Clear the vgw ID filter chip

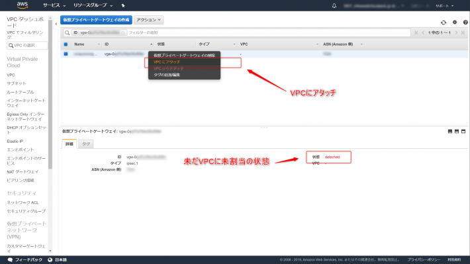point(123,32)
